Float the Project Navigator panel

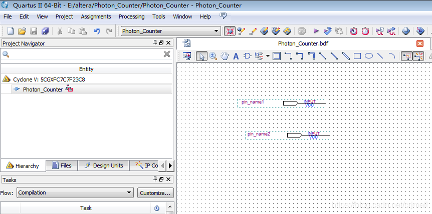(161, 43)
